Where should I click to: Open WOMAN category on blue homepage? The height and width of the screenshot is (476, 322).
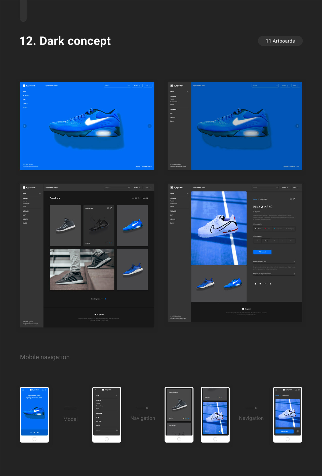26,96
